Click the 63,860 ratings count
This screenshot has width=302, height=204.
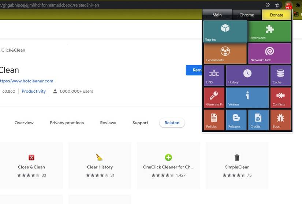pyautogui.click(x=9, y=91)
